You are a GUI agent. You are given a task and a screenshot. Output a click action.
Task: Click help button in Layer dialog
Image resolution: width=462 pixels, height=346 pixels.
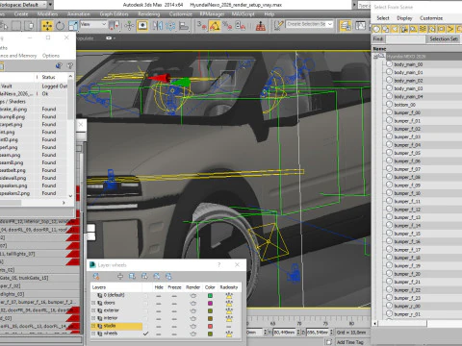pos(219,265)
